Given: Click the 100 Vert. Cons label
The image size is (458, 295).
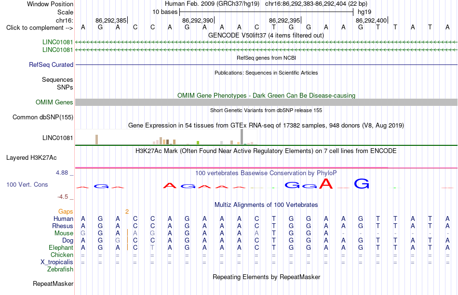Looking at the screenshot, I should tap(27, 184).
